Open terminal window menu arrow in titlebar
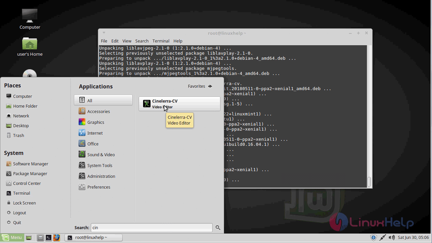The width and height of the screenshot is (432, 243). [x=104, y=33]
